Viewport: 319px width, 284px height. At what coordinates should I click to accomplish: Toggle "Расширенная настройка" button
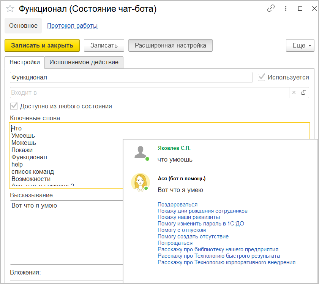click(x=171, y=46)
